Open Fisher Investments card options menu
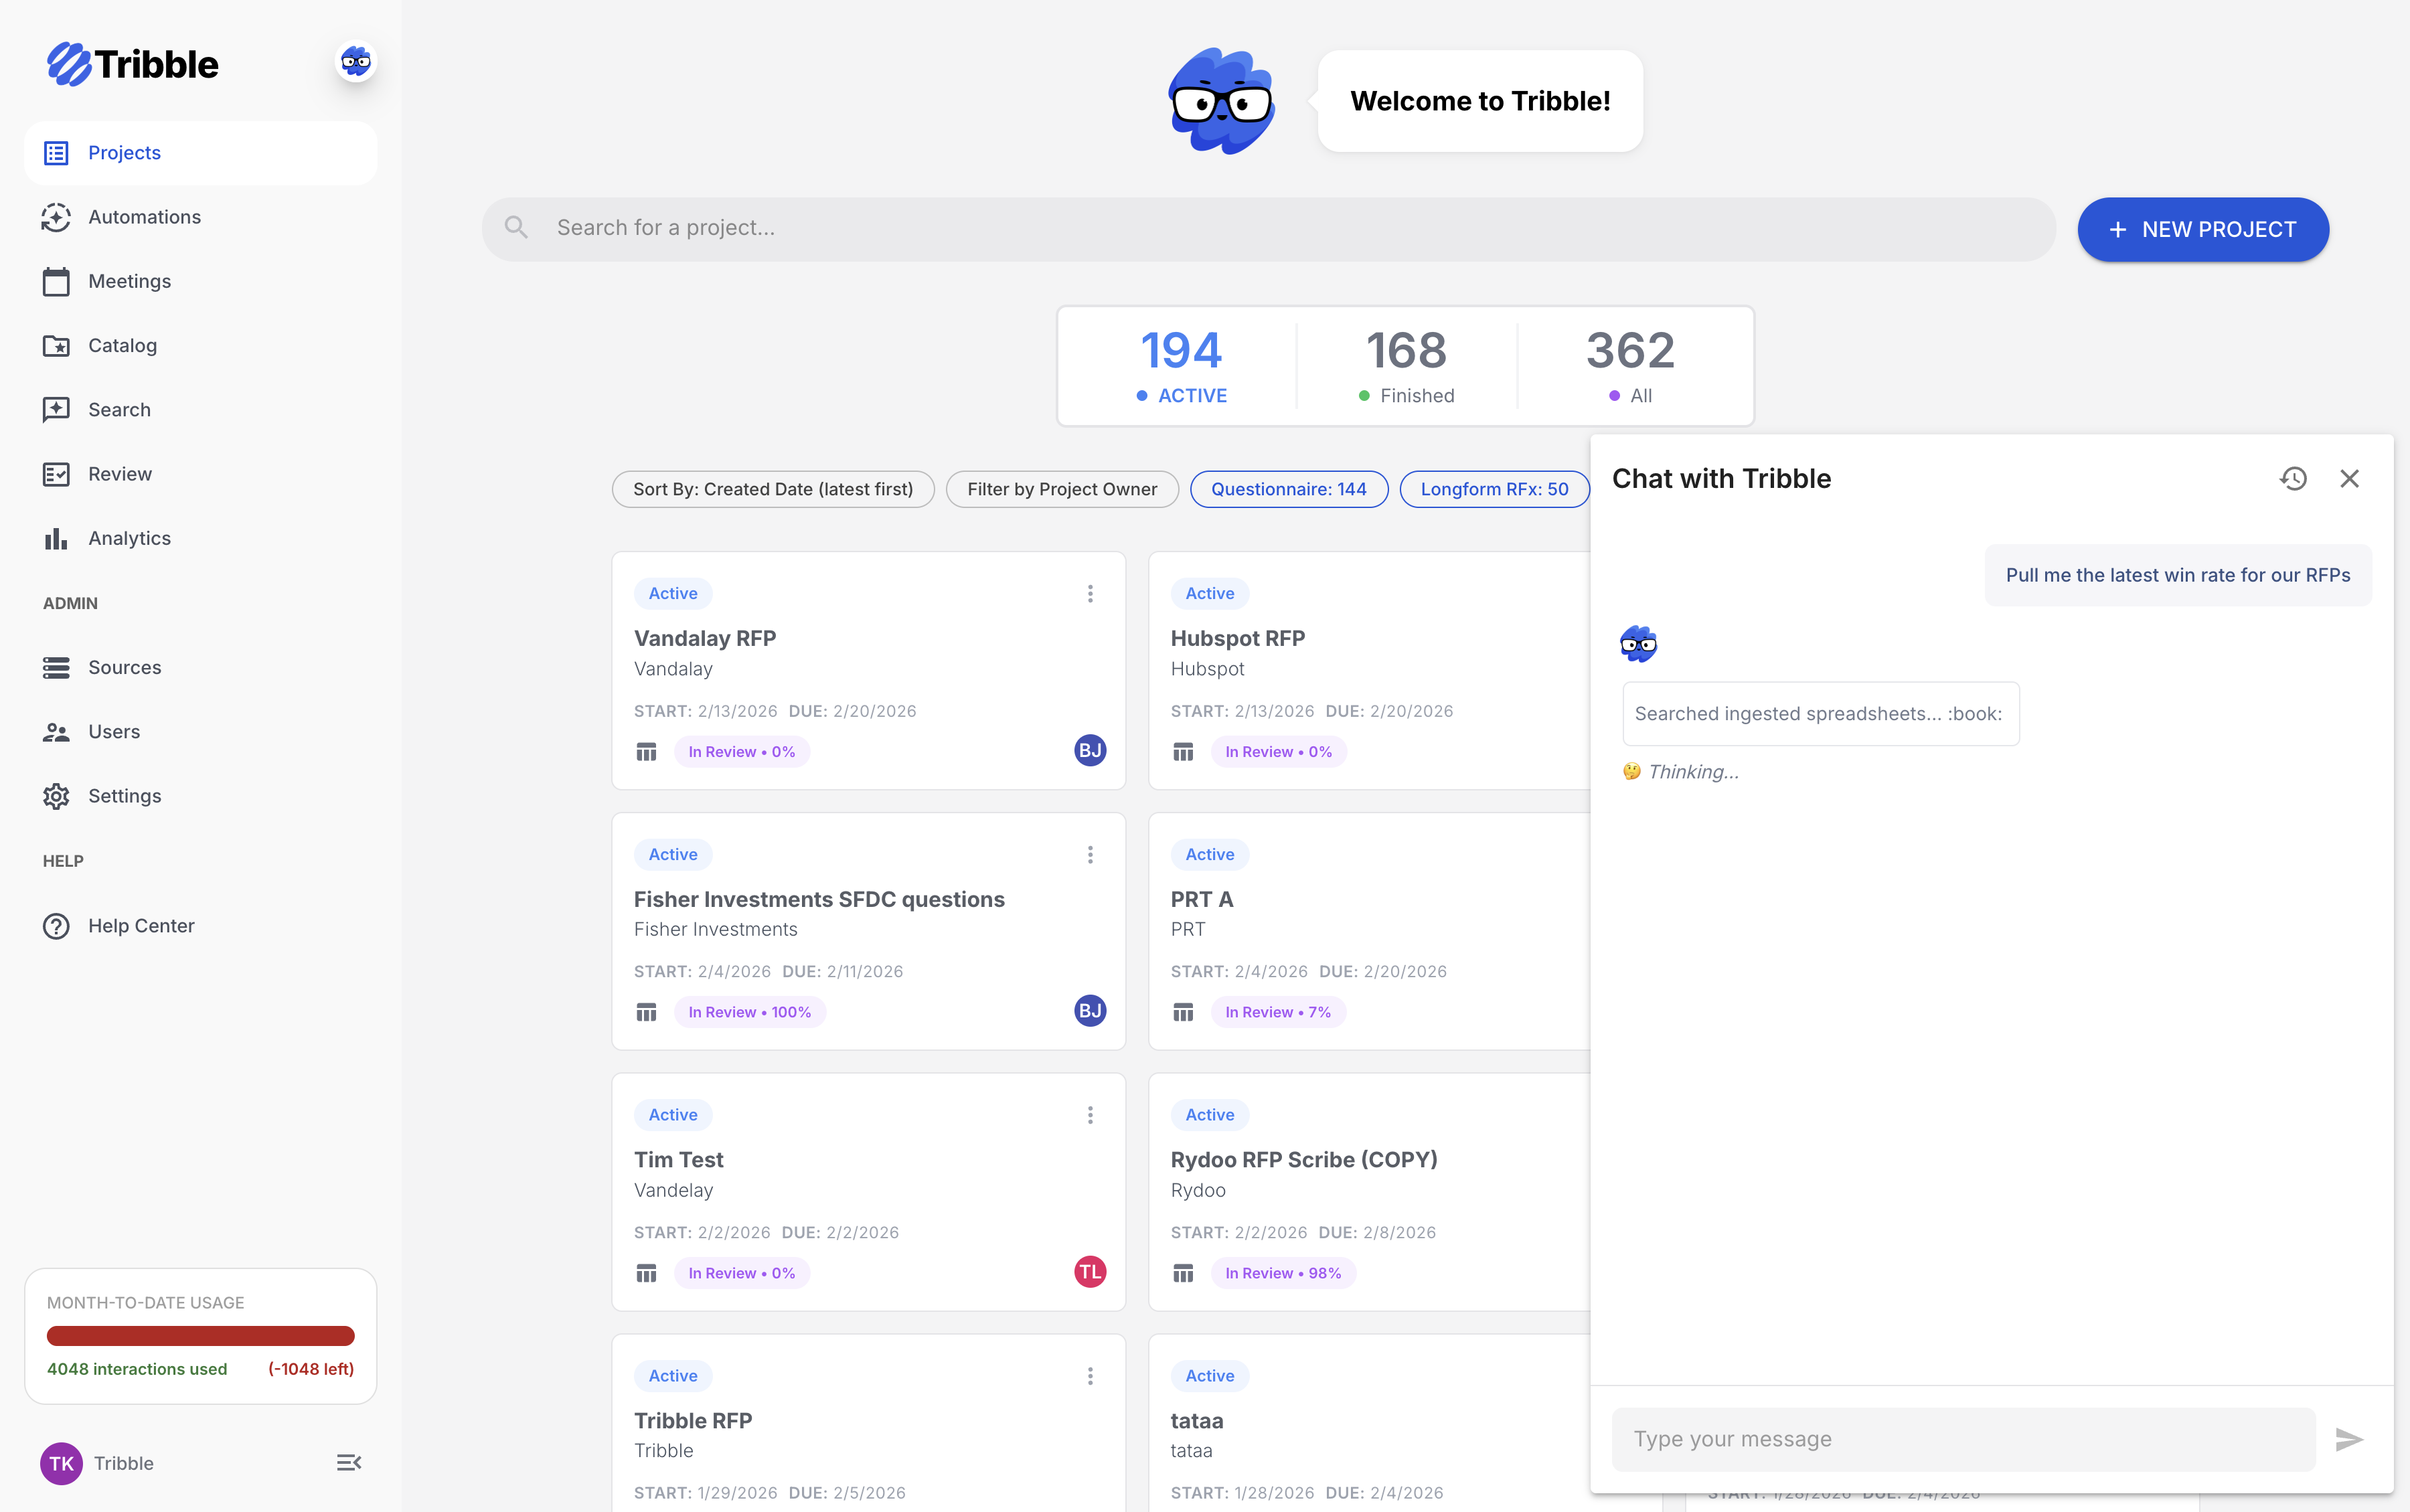Screen dimensions: 2410x1512 (x=1090, y=855)
